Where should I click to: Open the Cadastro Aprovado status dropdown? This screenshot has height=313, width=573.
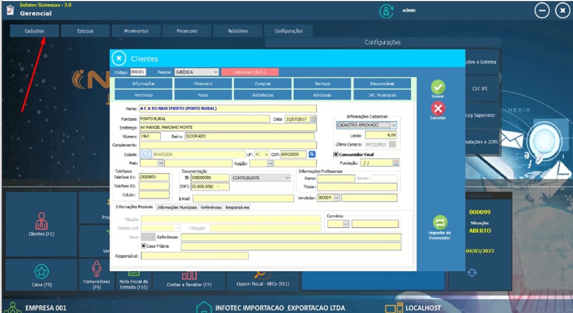(393, 125)
